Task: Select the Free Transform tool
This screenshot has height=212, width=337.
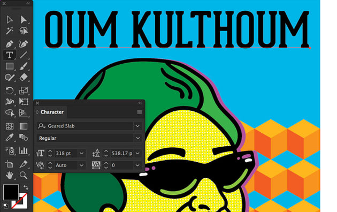Action: (24, 101)
